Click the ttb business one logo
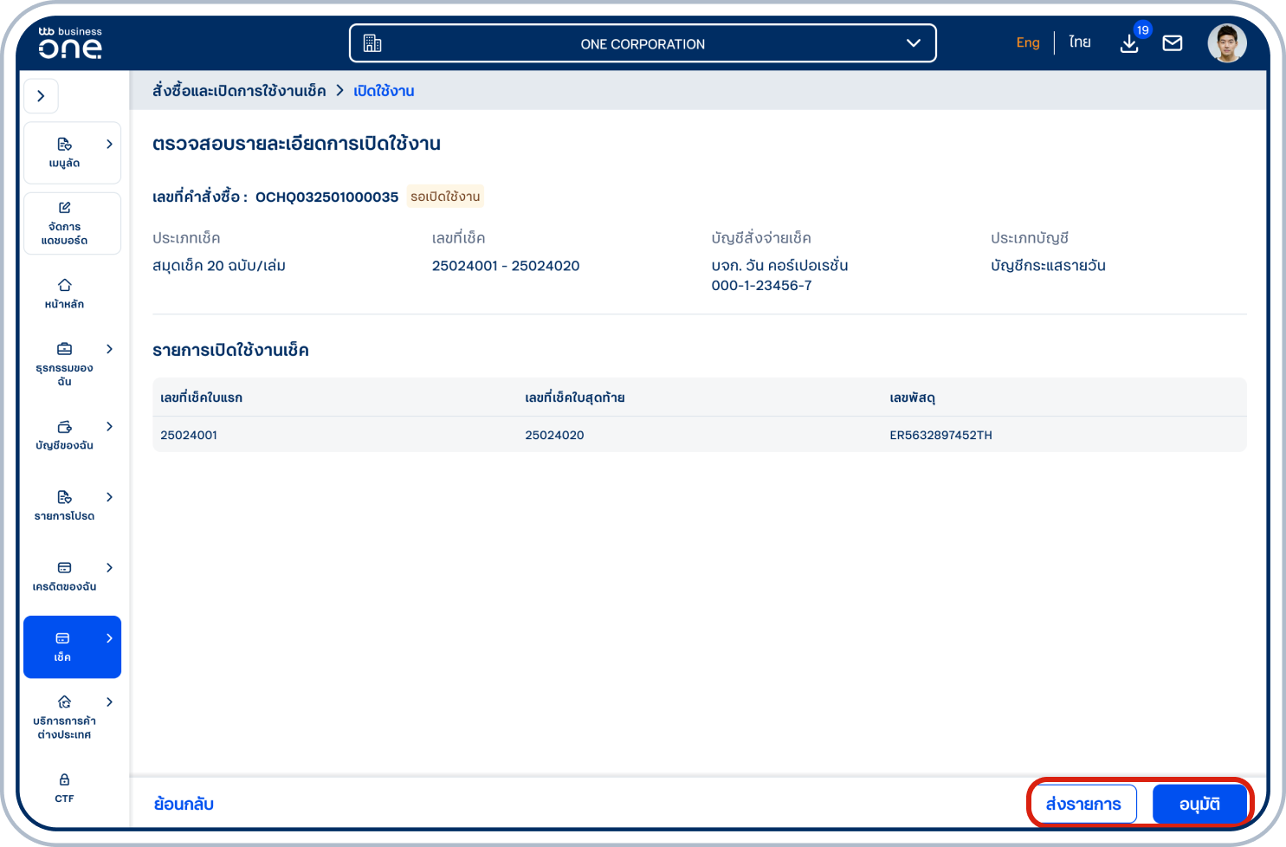Image resolution: width=1286 pixels, height=847 pixels. pyautogui.click(x=70, y=43)
